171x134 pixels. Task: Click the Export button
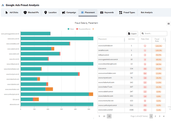[x=132, y=33]
